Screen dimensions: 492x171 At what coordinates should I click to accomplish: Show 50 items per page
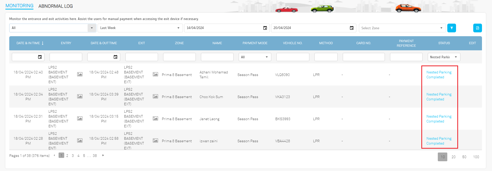464,157
